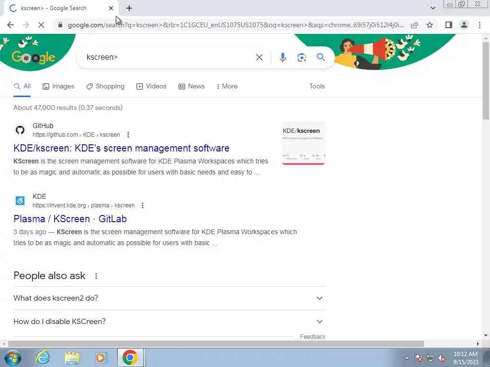Switch to the News tab
Screen dimensions: 490x367
191,86
